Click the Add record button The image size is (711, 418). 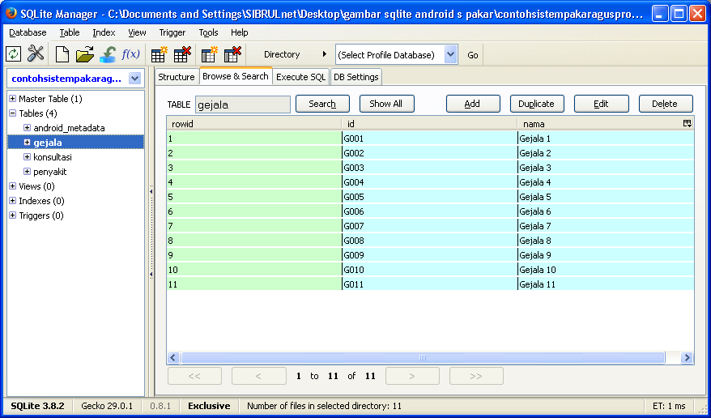click(x=473, y=104)
